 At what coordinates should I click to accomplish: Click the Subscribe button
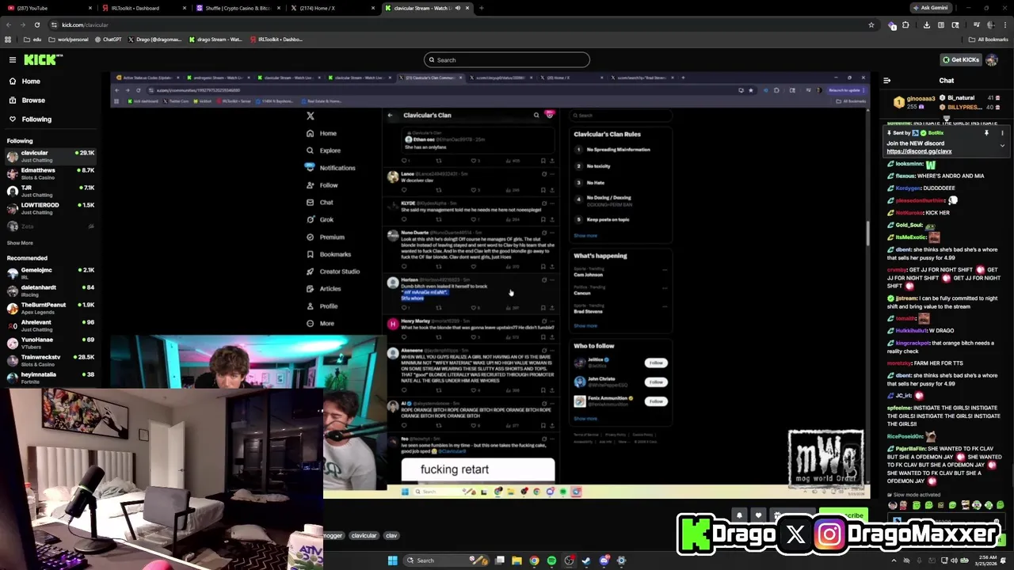coord(844,515)
